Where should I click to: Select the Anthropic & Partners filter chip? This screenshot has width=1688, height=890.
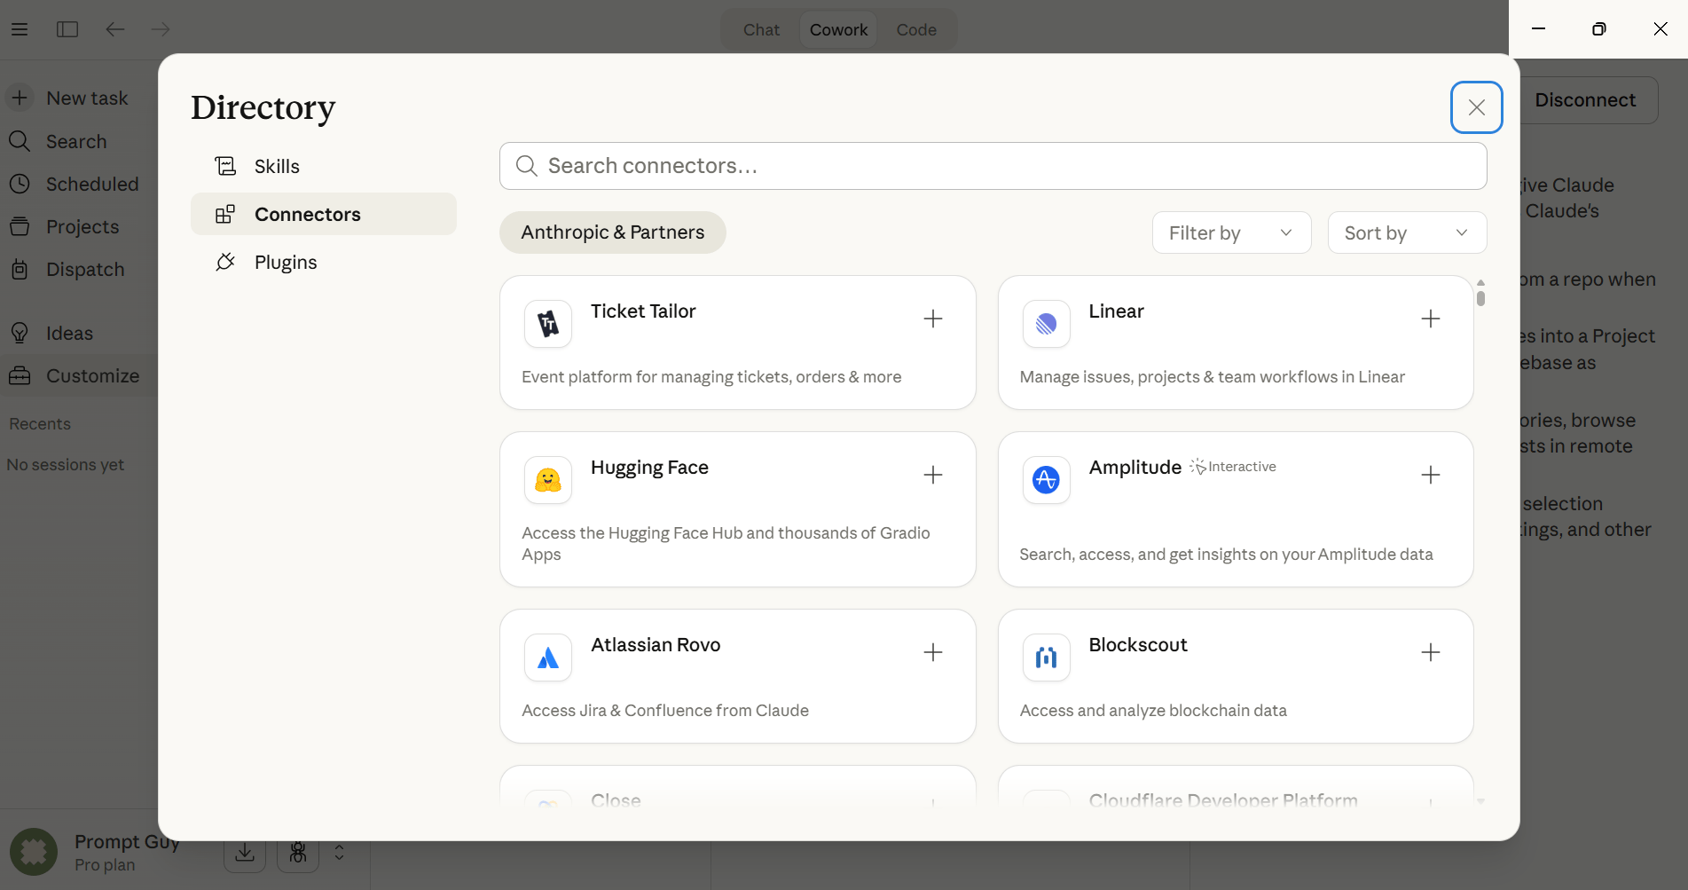613,232
